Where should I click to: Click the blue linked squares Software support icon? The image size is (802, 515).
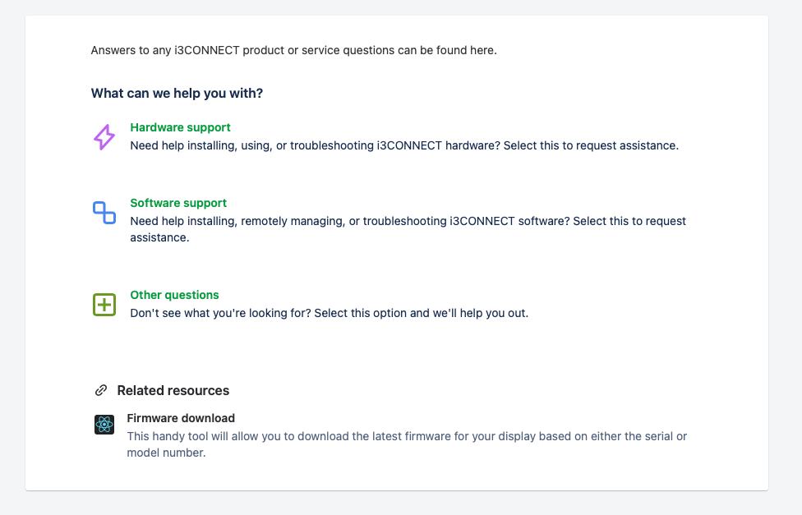click(104, 213)
